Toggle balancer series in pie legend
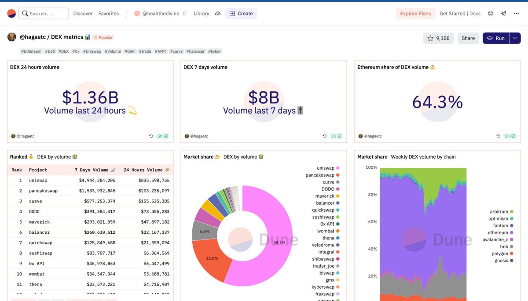The height and width of the screenshot is (301, 528). point(328,203)
